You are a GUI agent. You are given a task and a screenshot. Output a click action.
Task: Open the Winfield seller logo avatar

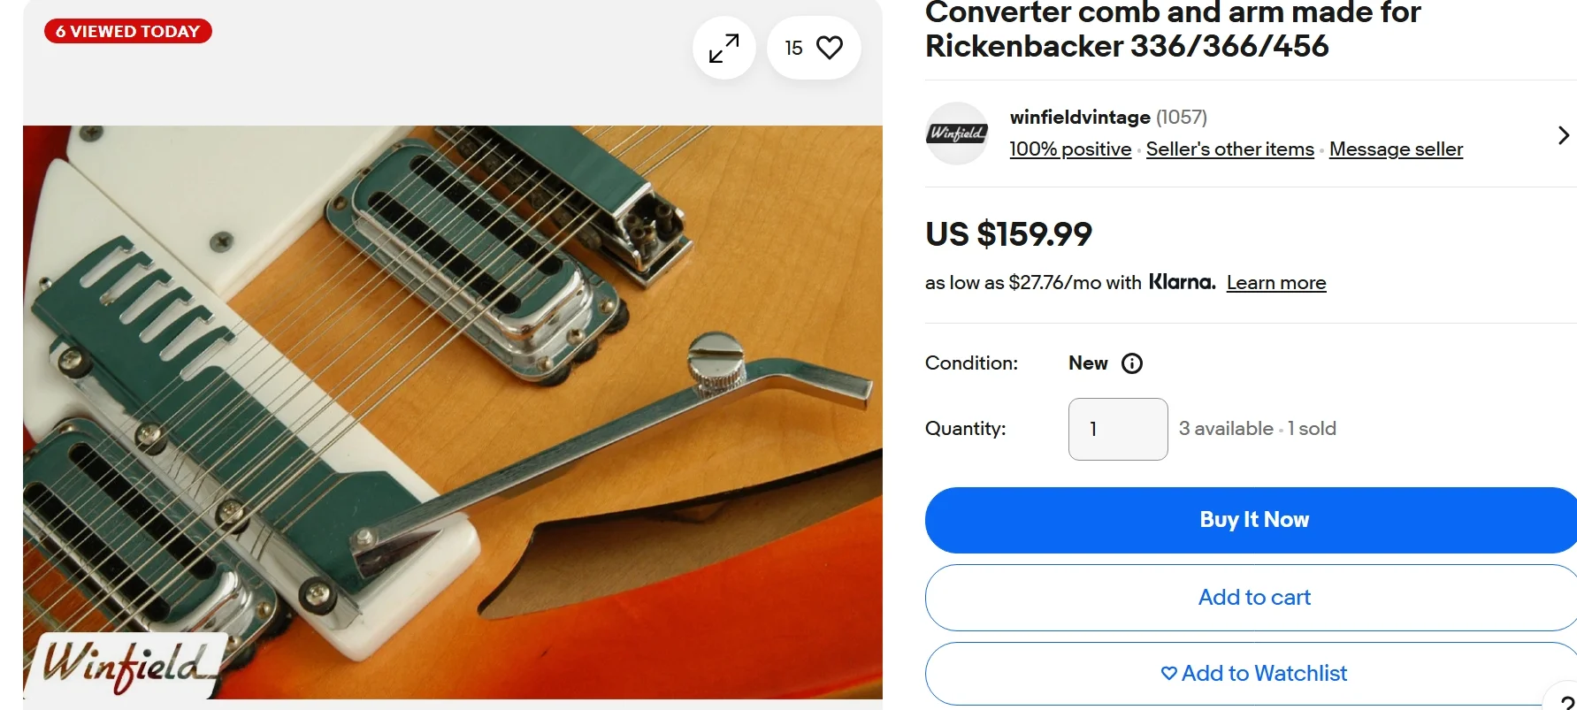(957, 134)
